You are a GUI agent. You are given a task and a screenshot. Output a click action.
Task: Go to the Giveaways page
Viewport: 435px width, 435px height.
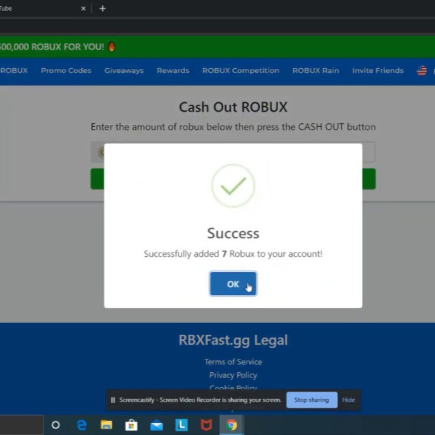click(124, 71)
